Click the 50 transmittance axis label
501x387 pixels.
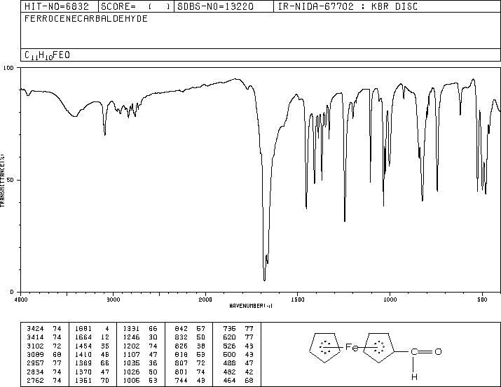coord(11,180)
